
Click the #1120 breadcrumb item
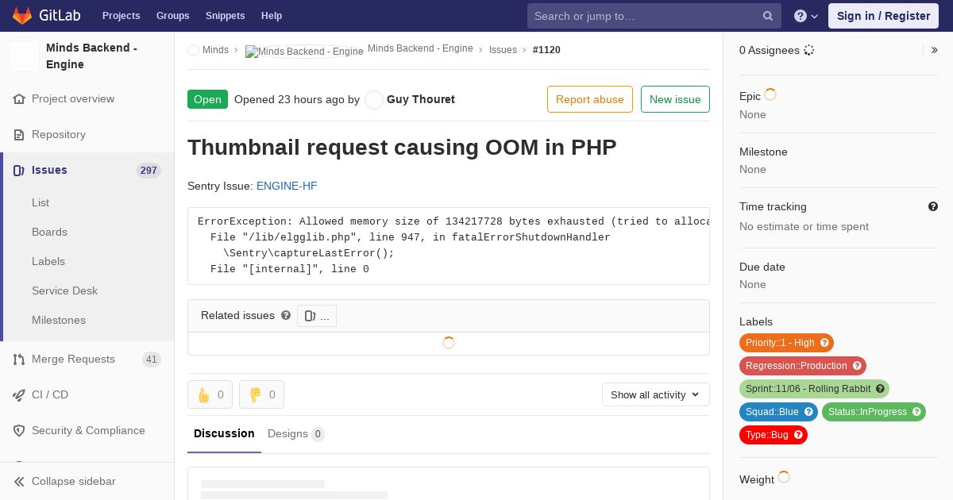pyautogui.click(x=546, y=50)
